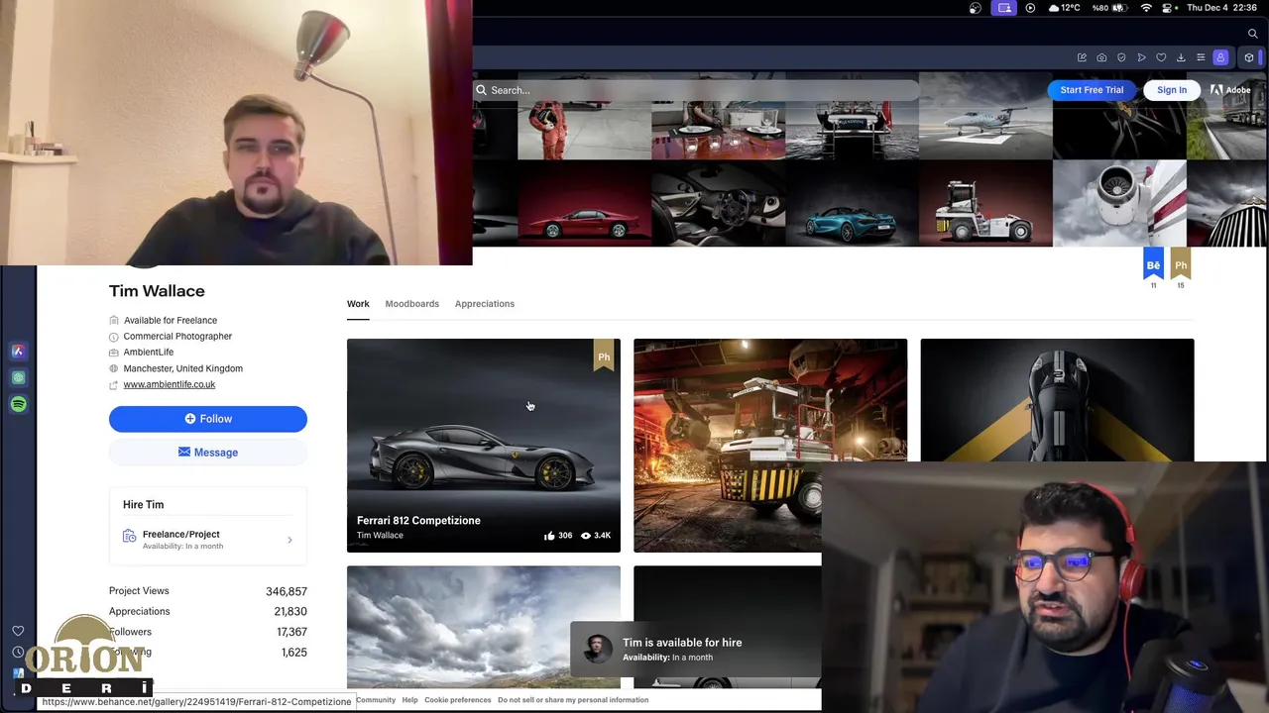Open Spotify in the browser sidebar
The image size is (1269, 713).
[18, 404]
